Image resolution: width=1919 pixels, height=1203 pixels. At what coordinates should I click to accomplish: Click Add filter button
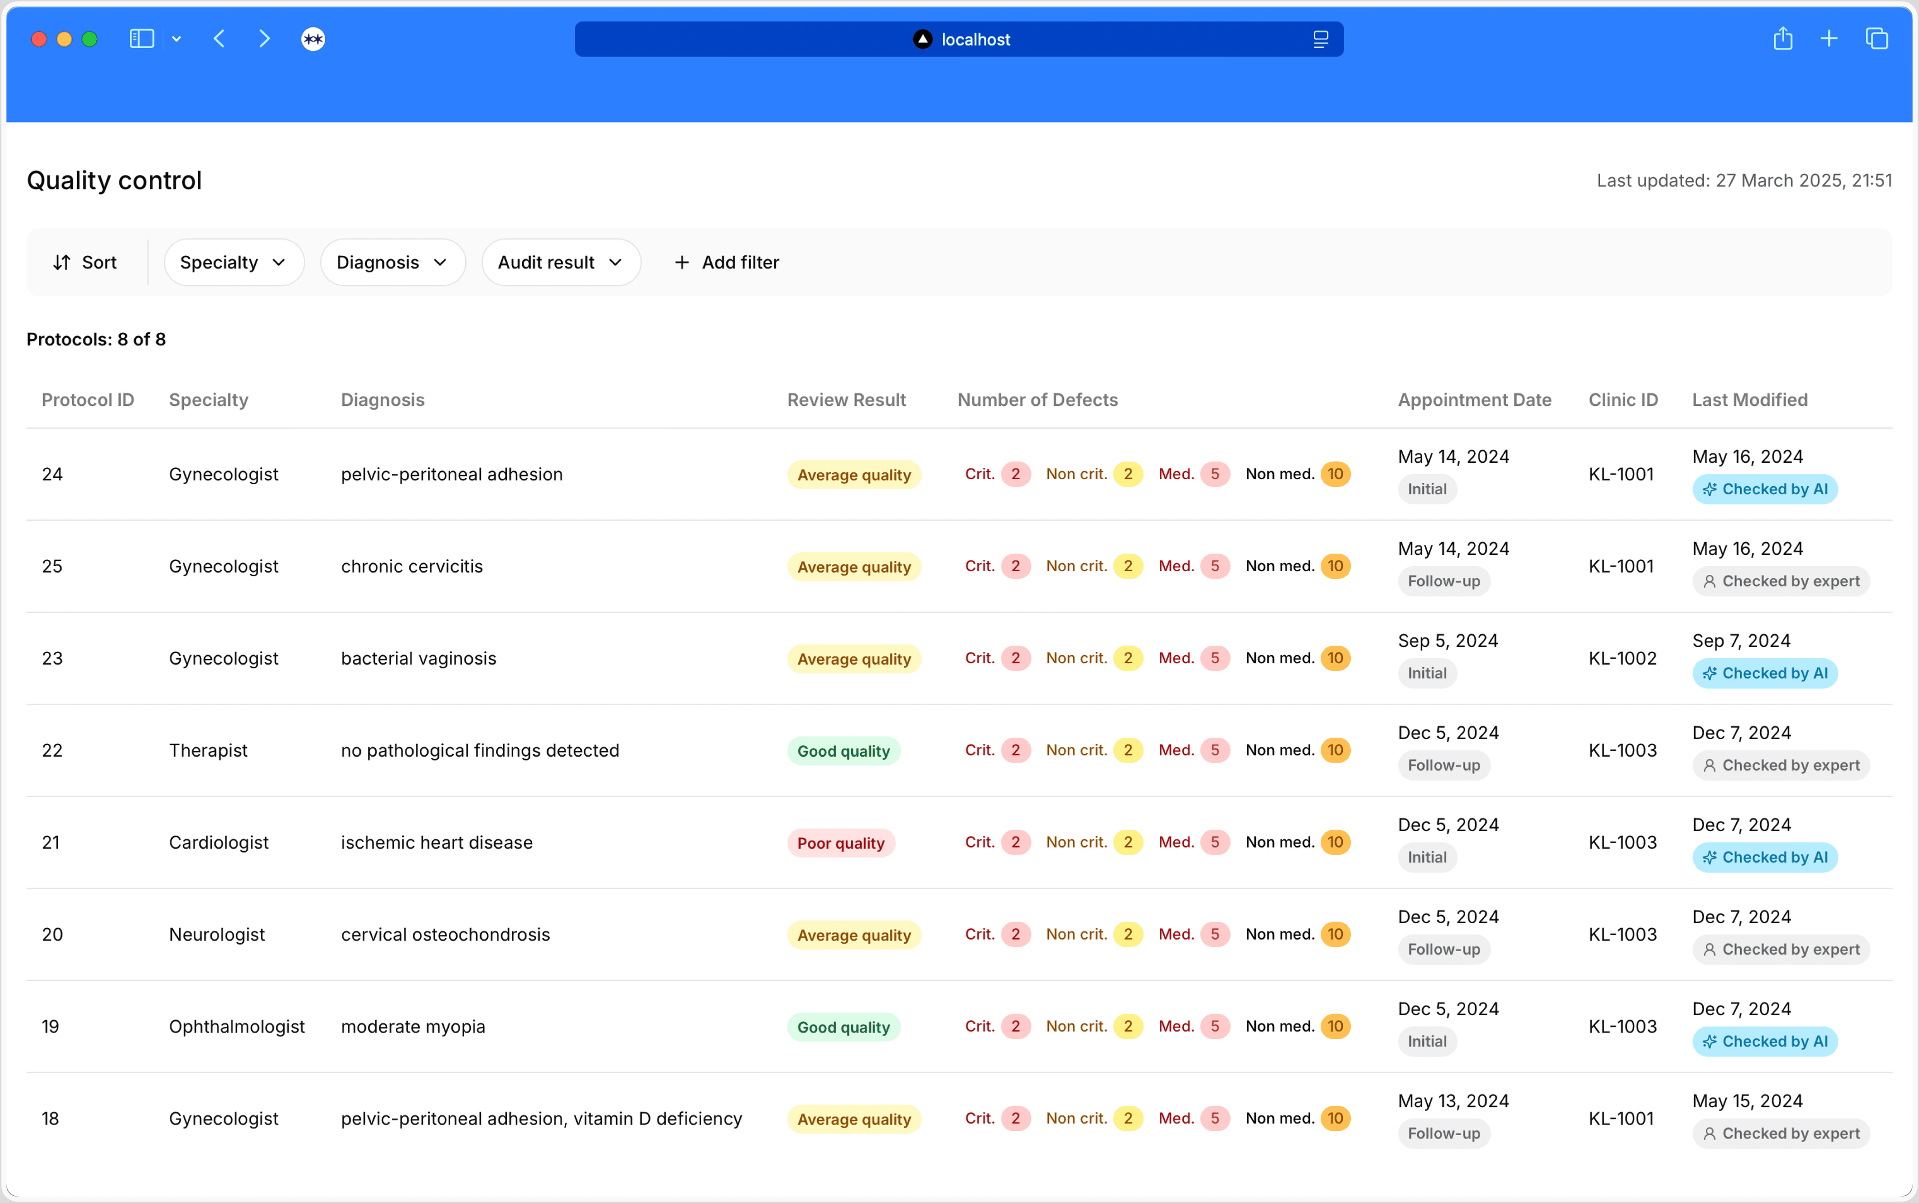(727, 262)
